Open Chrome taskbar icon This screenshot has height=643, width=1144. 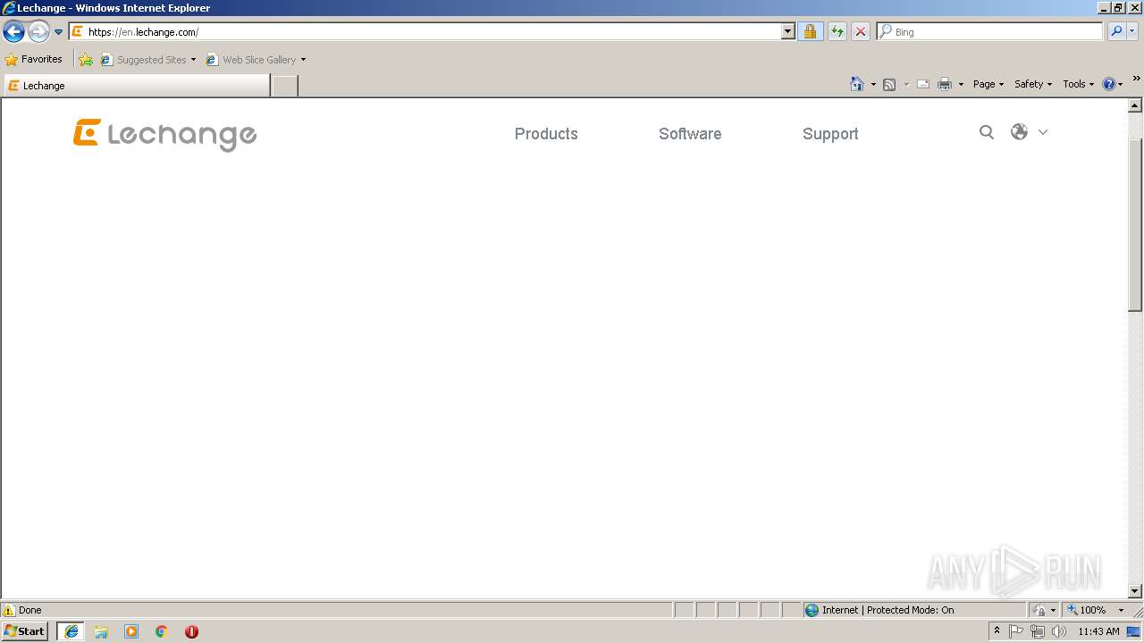[x=162, y=631]
